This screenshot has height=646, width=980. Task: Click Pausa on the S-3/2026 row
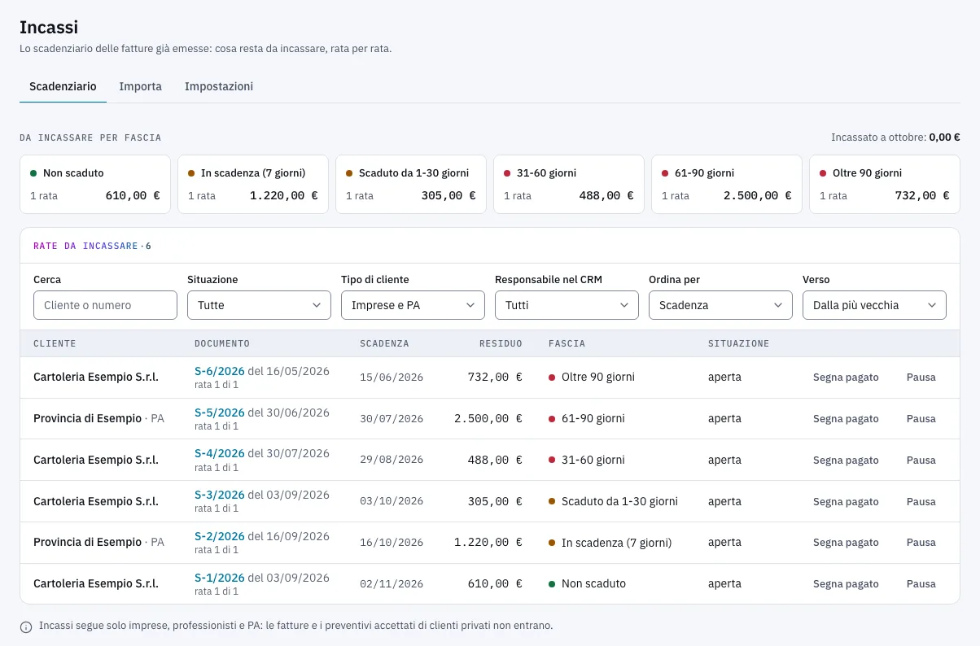click(921, 502)
